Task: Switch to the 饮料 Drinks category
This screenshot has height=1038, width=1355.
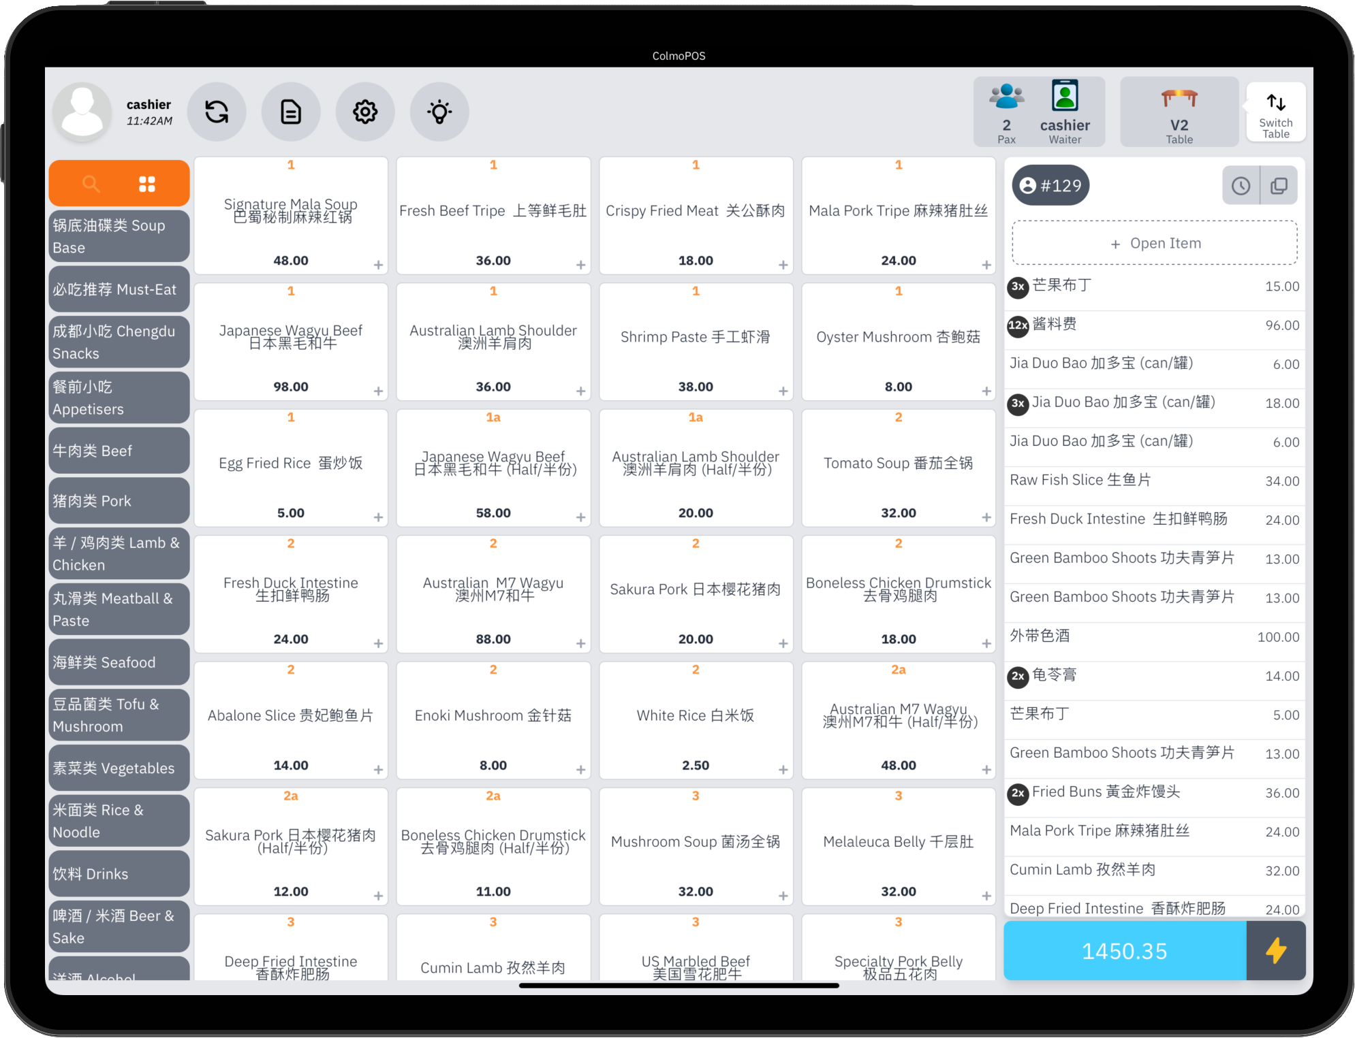Action: [119, 873]
